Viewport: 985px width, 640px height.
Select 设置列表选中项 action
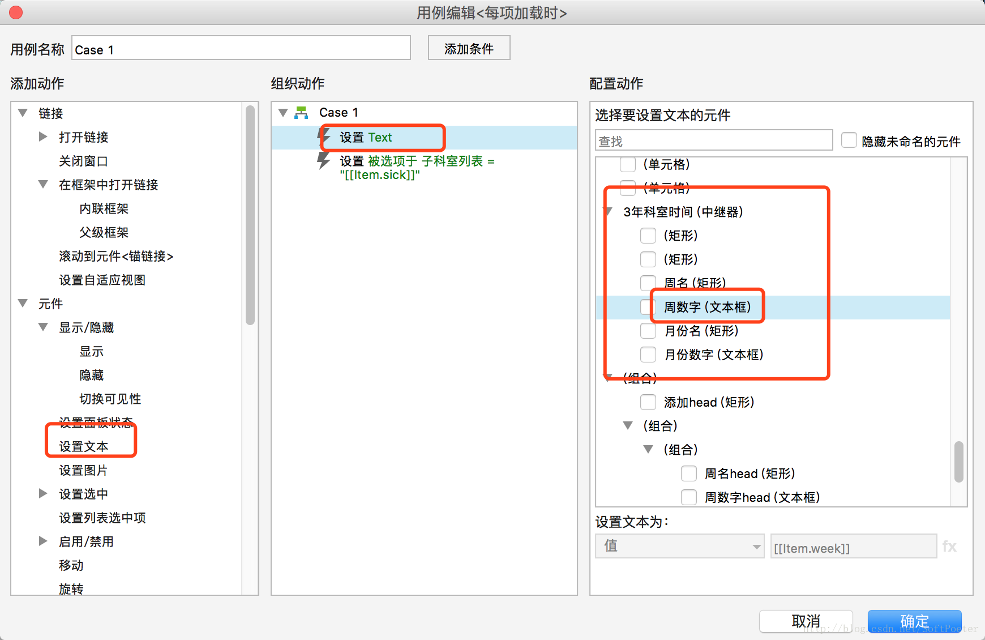pyautogui.click(x=102, y=518)
